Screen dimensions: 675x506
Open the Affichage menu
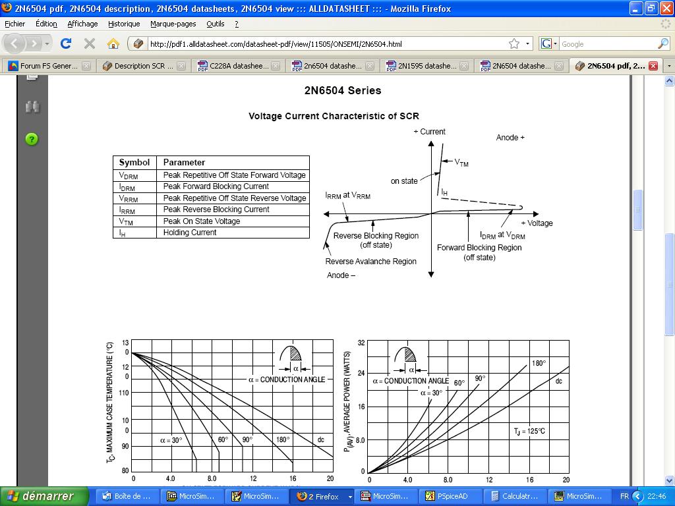click(x=82, y=24)
